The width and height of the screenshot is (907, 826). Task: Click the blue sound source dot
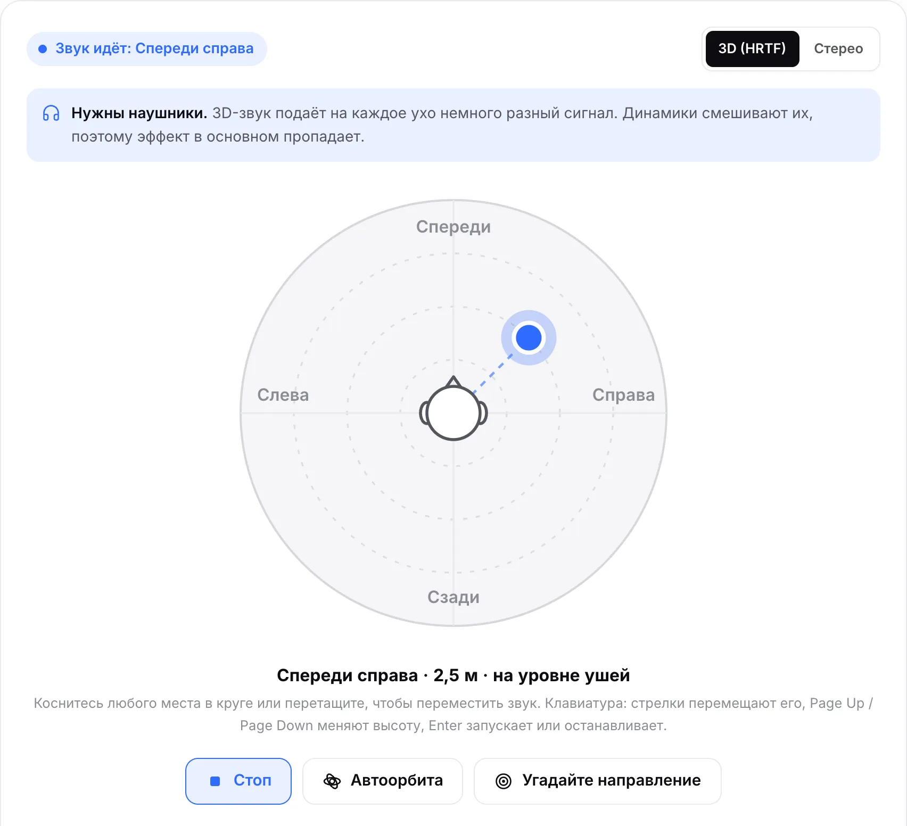529,337
